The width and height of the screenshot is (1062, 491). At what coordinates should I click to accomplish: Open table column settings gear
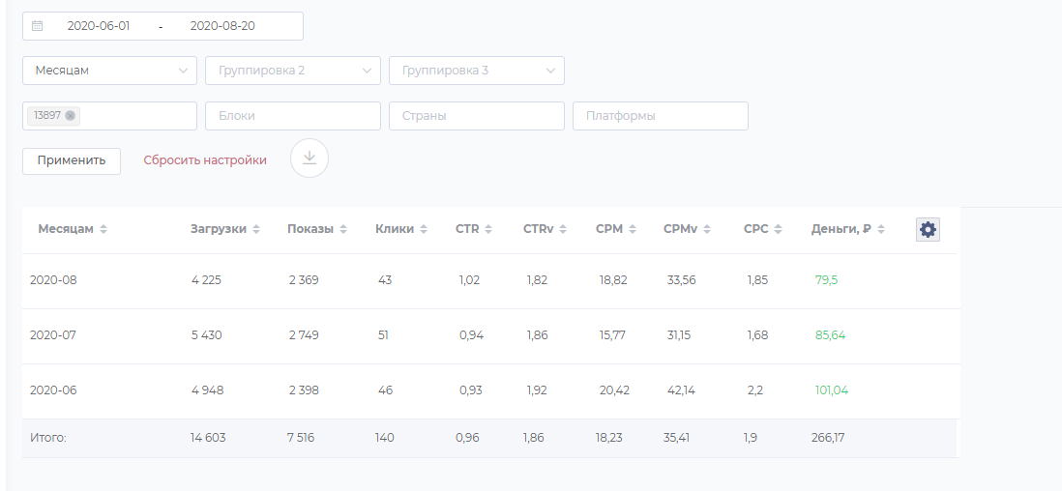click(928, 229)
